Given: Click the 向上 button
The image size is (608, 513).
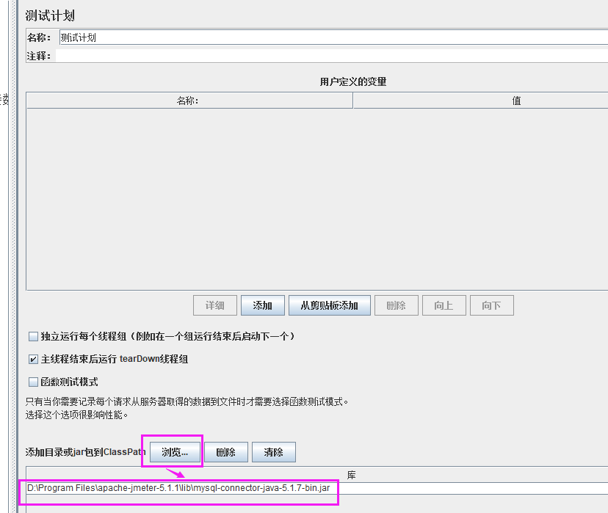Looking at the screenshot, I should click(444, 305).
